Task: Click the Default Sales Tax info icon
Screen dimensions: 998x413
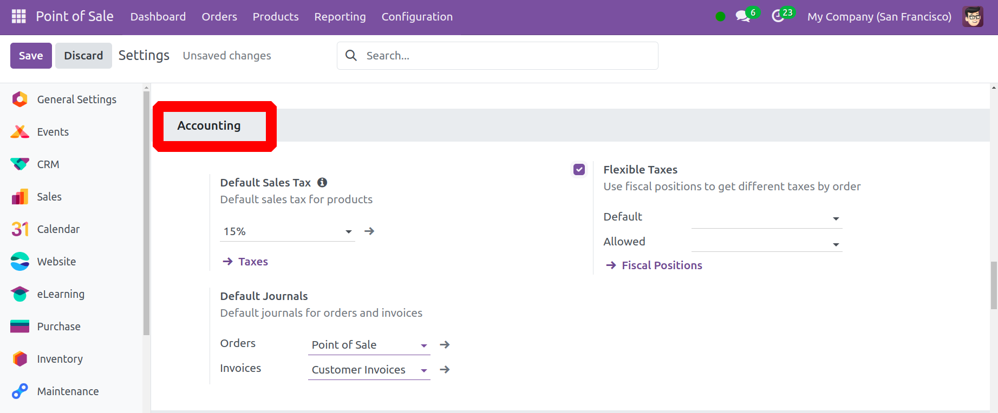Action: point(322,183)
